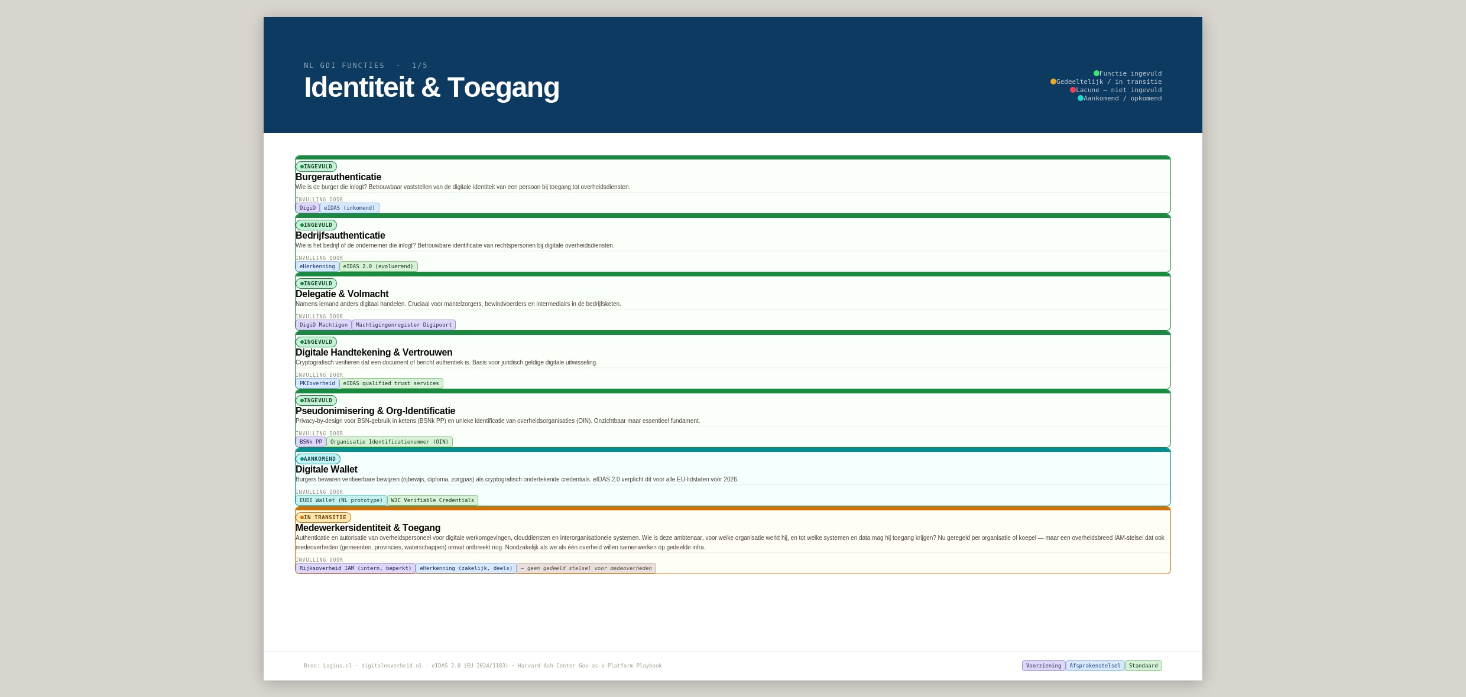Click Delegatie & Volmacht title
1466x697 pixels.
pyautogui.click(x=342, y=294)
